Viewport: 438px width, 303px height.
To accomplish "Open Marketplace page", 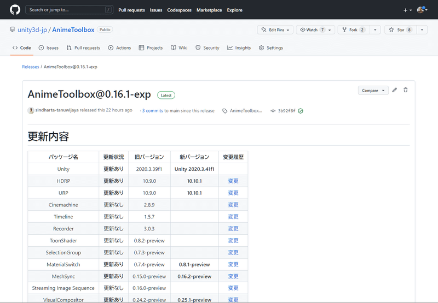I will click(x=209, y=10).
